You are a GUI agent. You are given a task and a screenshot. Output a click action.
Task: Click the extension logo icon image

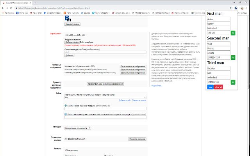pyautogui.click(x=68, y=19)
